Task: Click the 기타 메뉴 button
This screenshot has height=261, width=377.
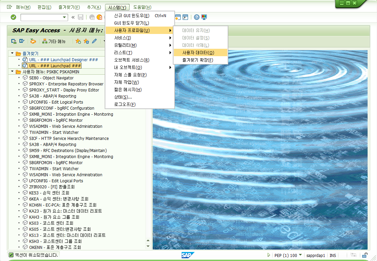Action: coord(54,41)
